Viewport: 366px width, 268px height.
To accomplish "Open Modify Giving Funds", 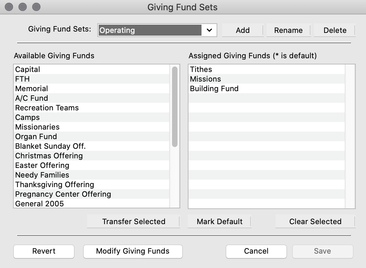I will (133, 251).
